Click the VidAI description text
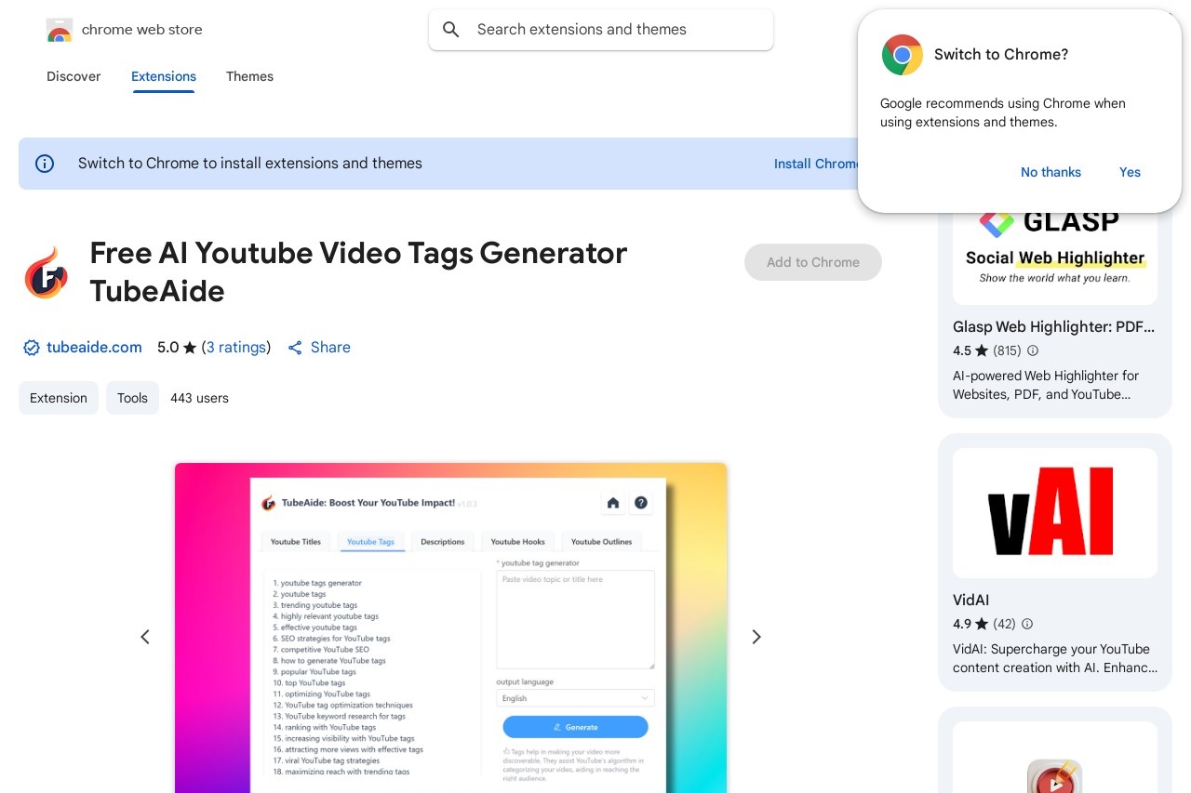The image size is (1191, 793). pyautogui.click(x=1055, y=658)
